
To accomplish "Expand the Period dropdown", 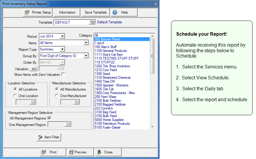I will pyautogui.click(x=62, y=36).
